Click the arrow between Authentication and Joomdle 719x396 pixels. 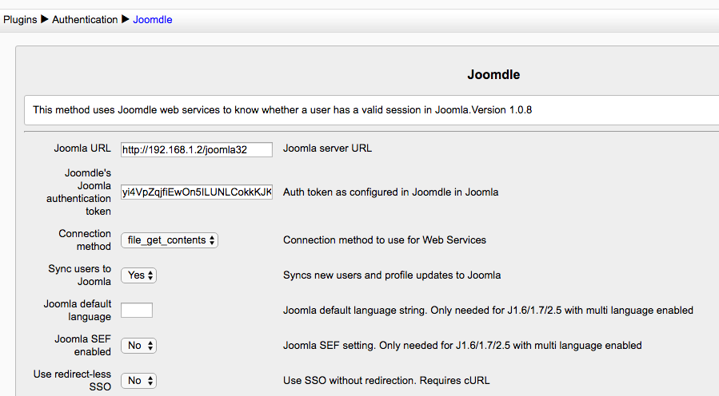(x=126, y=19)
